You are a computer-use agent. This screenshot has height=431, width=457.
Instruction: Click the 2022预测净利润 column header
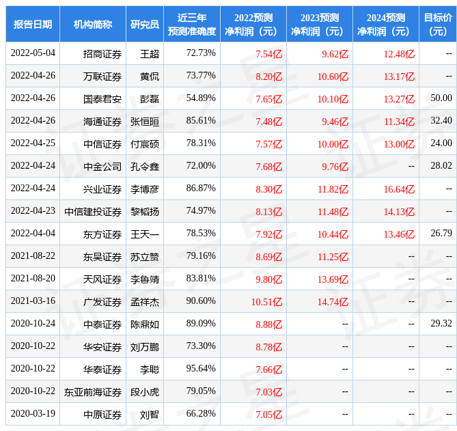pos(253,24)
